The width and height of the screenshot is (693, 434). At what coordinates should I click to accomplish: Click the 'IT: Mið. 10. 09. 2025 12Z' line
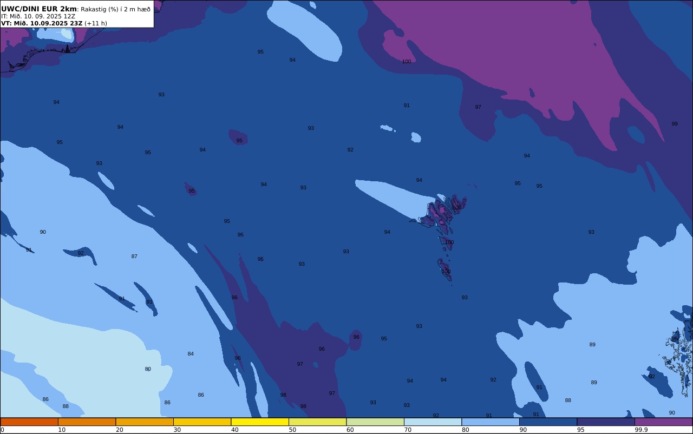click(38, 16)
